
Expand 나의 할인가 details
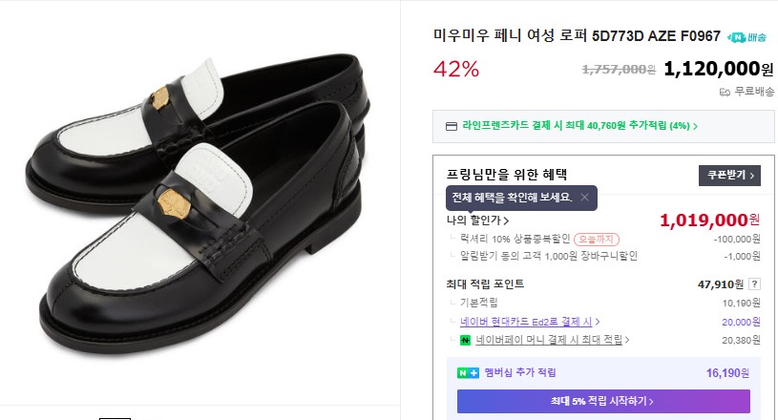[477, 220]
